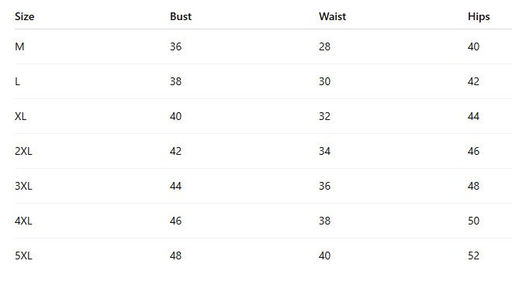Select the 3XL size row label
512x288 pixels.
tap(23, 186)
